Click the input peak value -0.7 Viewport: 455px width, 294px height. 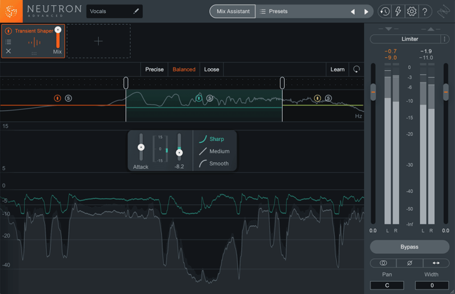coord(391,51)
